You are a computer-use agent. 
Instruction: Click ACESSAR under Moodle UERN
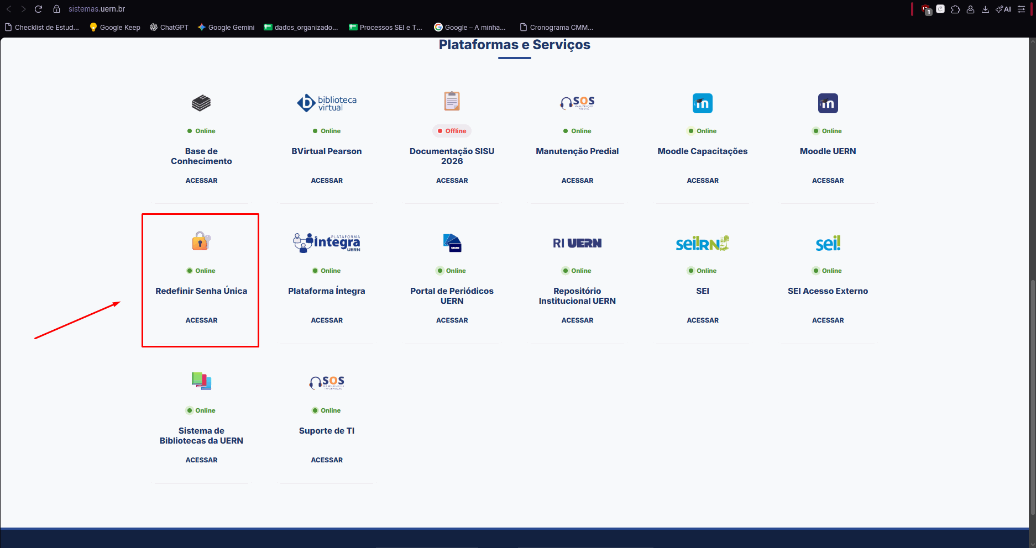828,181
